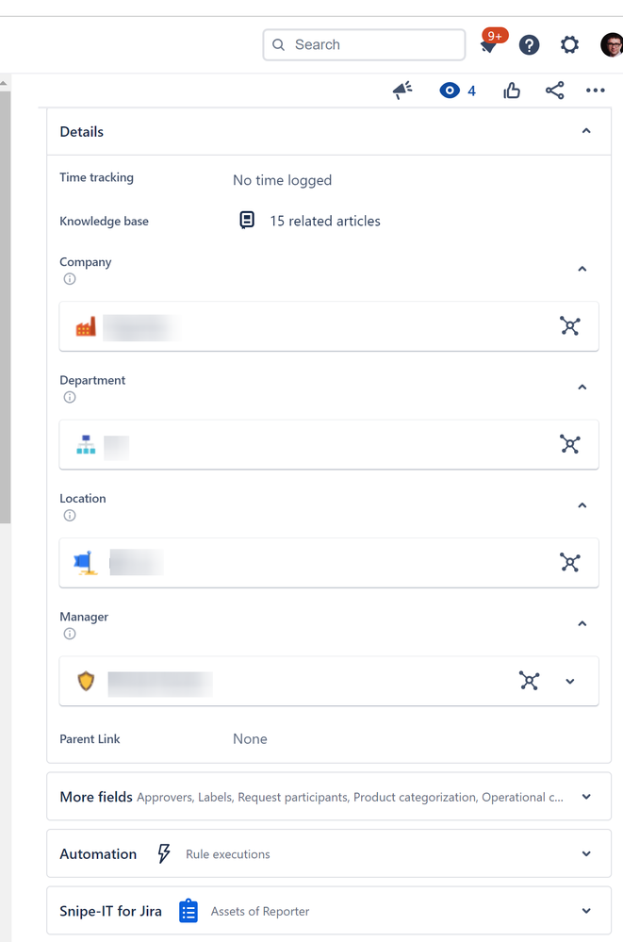The width and height of the screenshot is (623, 942).
Task: Open the graph view for the Company asset
Action: pos(569,326)
